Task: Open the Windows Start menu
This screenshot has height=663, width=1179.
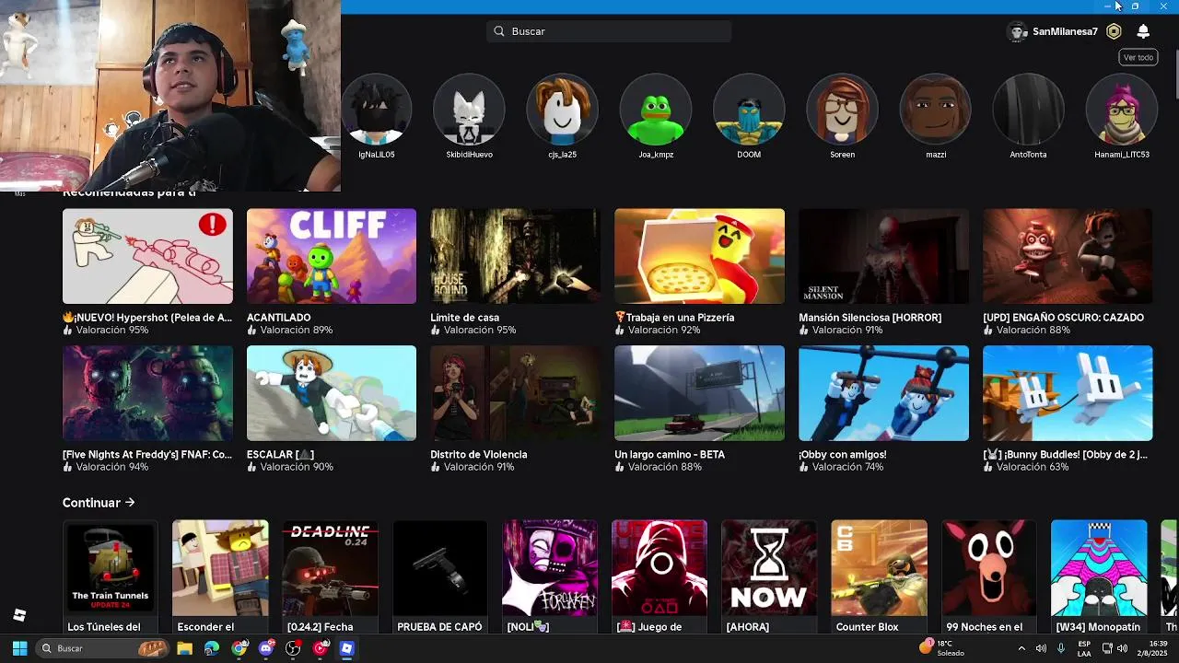Action: coord(19,648)
